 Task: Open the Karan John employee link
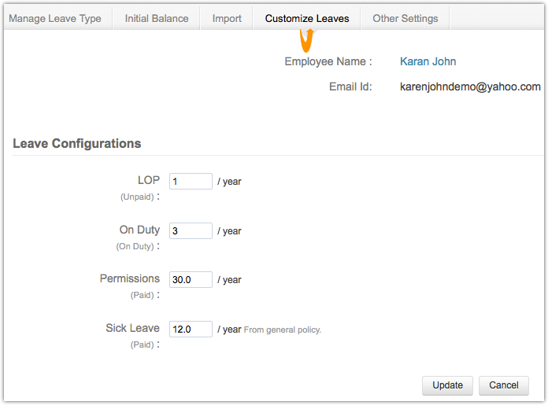coord(428,61)
